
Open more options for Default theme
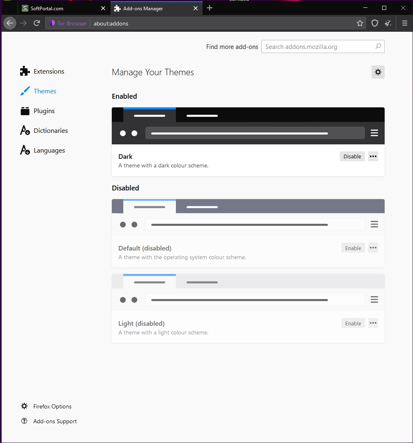pyautogui.click(x=373, y=248)
